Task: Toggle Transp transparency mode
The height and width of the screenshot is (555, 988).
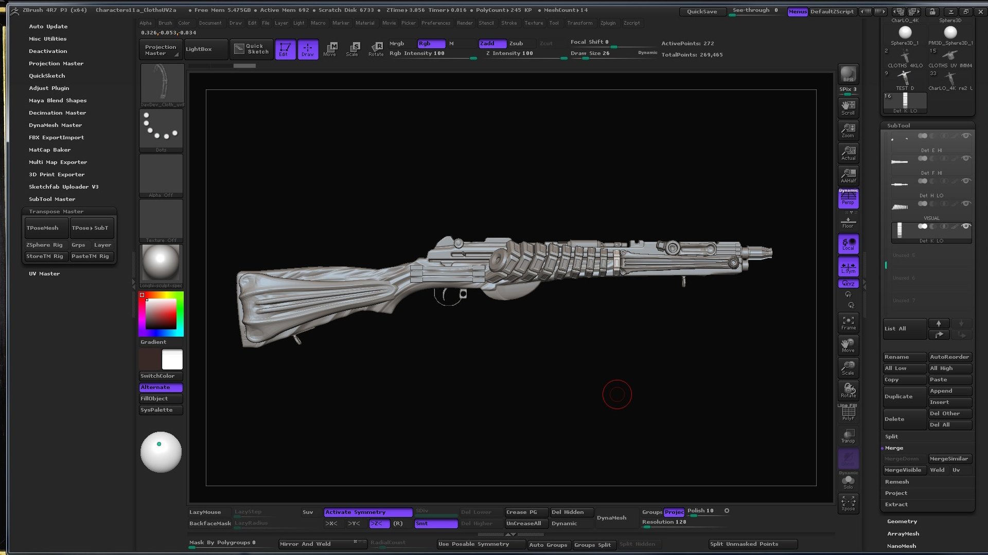Action: [848, 436]
